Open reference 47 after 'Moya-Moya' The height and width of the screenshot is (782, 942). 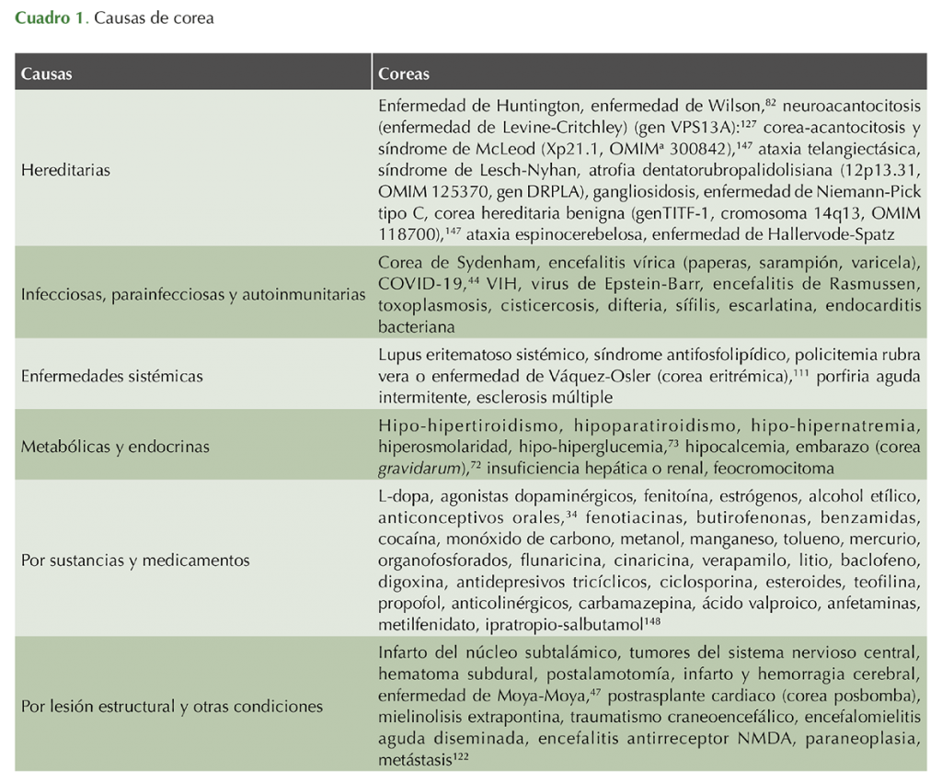595,691
